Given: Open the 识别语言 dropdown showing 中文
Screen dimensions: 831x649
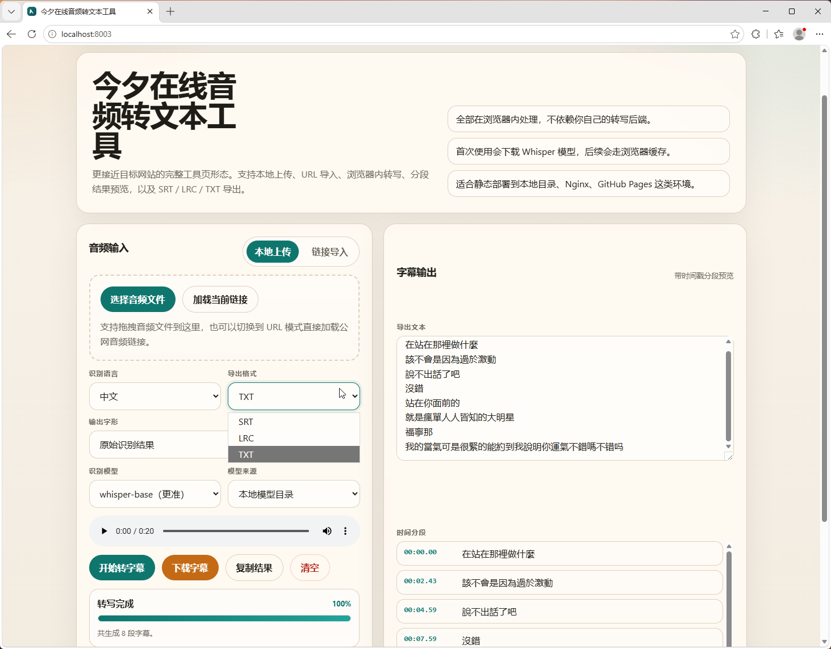Looking at the screenshot, I should 155,397.
